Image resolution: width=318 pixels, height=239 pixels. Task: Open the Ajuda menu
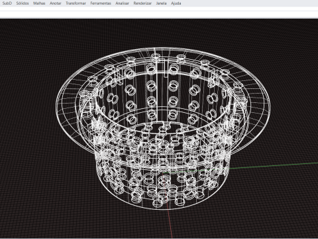coord(176,3)
